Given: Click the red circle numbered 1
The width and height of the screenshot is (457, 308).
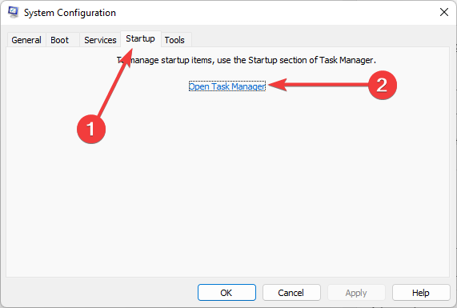Looking at the screenshot, I should tap(91, 129).
